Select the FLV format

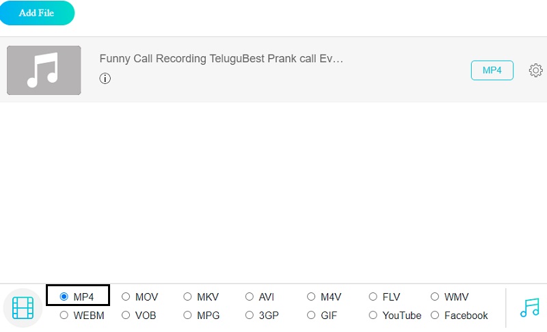pyautogui.click(x=373, y=296)
